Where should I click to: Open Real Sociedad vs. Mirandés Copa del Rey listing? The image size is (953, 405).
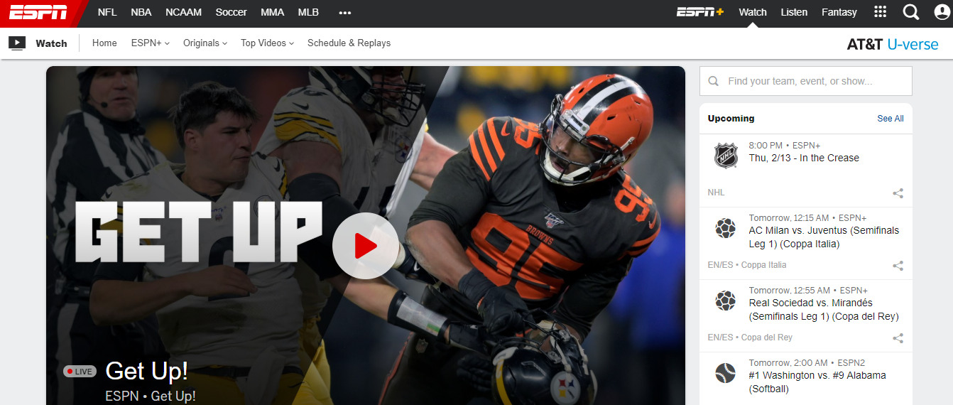tap(824, 310)
